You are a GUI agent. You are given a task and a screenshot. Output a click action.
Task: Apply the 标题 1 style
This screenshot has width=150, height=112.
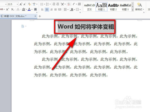(101, 7)
